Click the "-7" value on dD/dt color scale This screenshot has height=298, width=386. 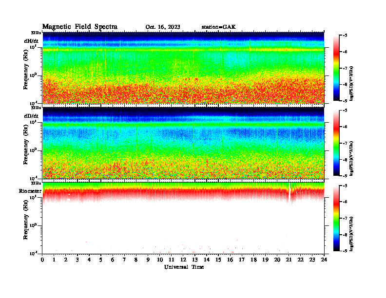(345, 143)
